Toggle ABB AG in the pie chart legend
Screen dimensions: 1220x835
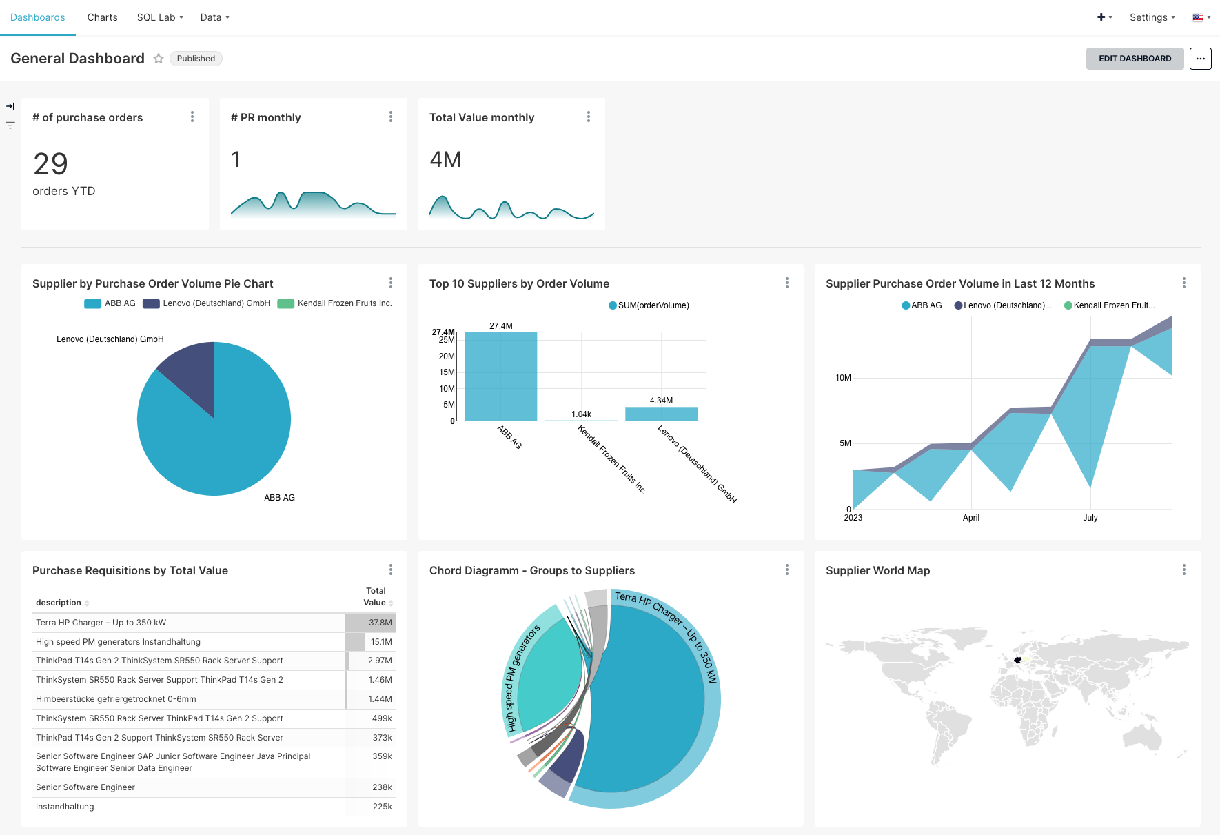pos(119,303)
